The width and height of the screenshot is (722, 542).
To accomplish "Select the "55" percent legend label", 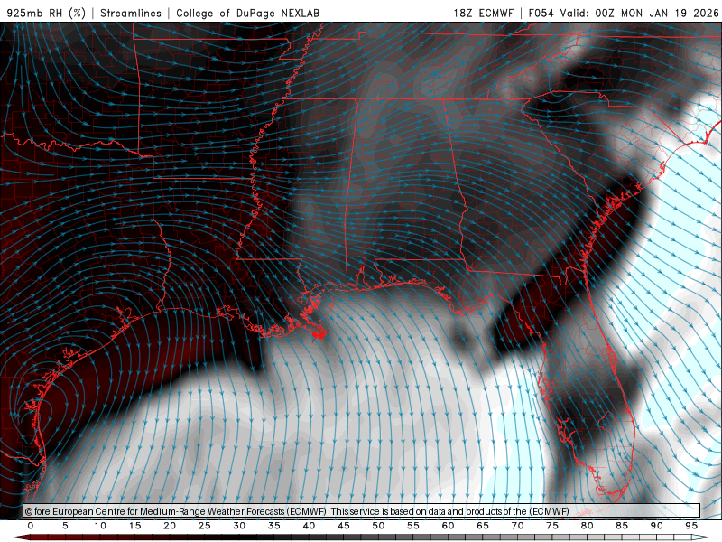I will [x=413, y=526].
